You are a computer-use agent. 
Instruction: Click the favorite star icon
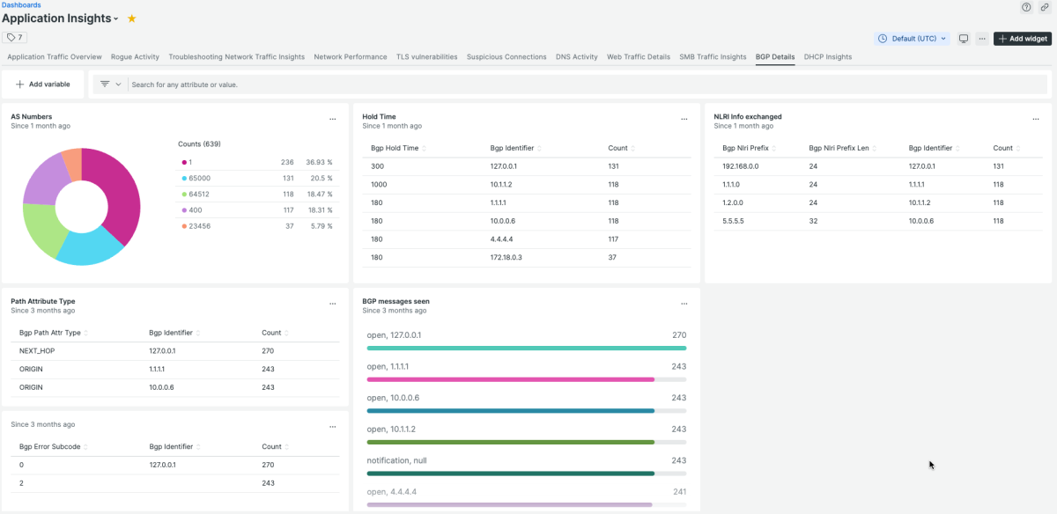[x=131, y=18]
